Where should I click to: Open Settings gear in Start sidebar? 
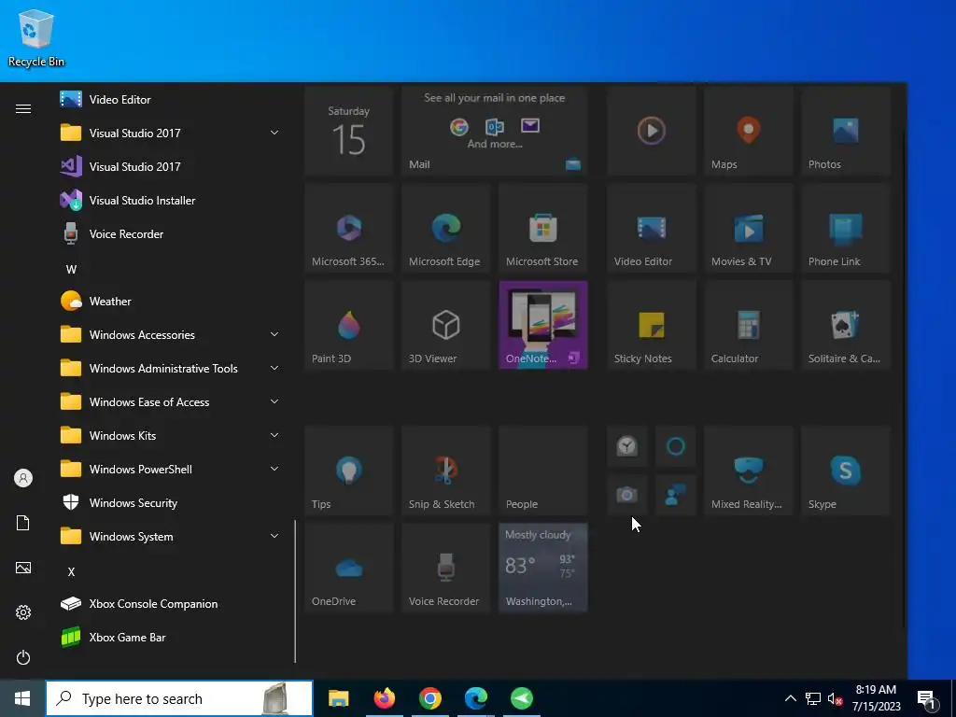[23, 612]
